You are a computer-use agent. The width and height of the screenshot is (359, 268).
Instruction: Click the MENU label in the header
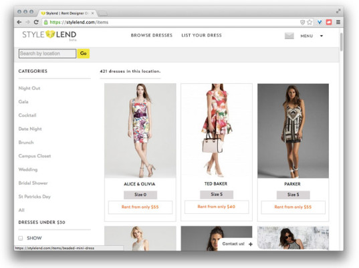tap(307, 36)
